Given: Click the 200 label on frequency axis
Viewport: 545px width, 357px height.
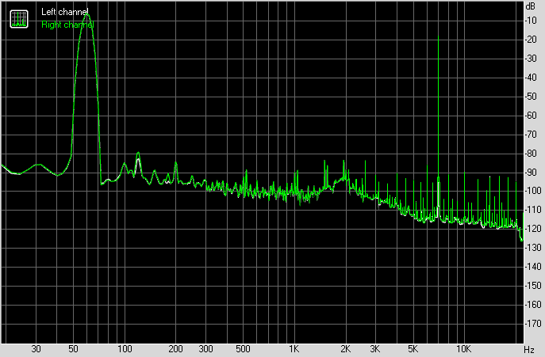Looking at the screenshot, I should point(175,348).
